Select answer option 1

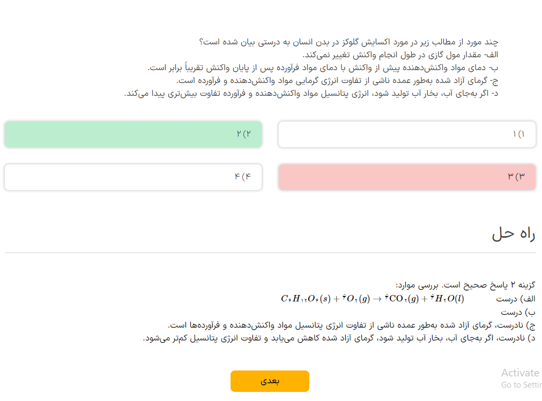[407, 134]
